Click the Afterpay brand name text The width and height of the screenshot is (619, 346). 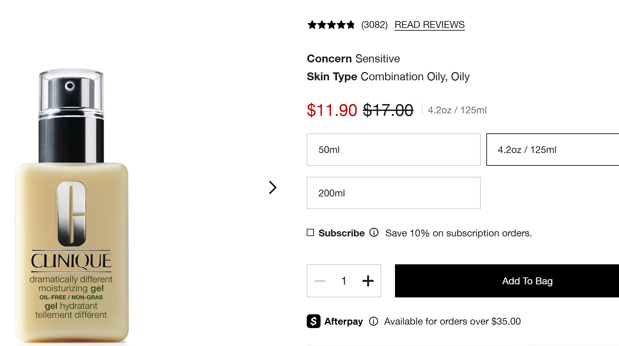(343, 322)
